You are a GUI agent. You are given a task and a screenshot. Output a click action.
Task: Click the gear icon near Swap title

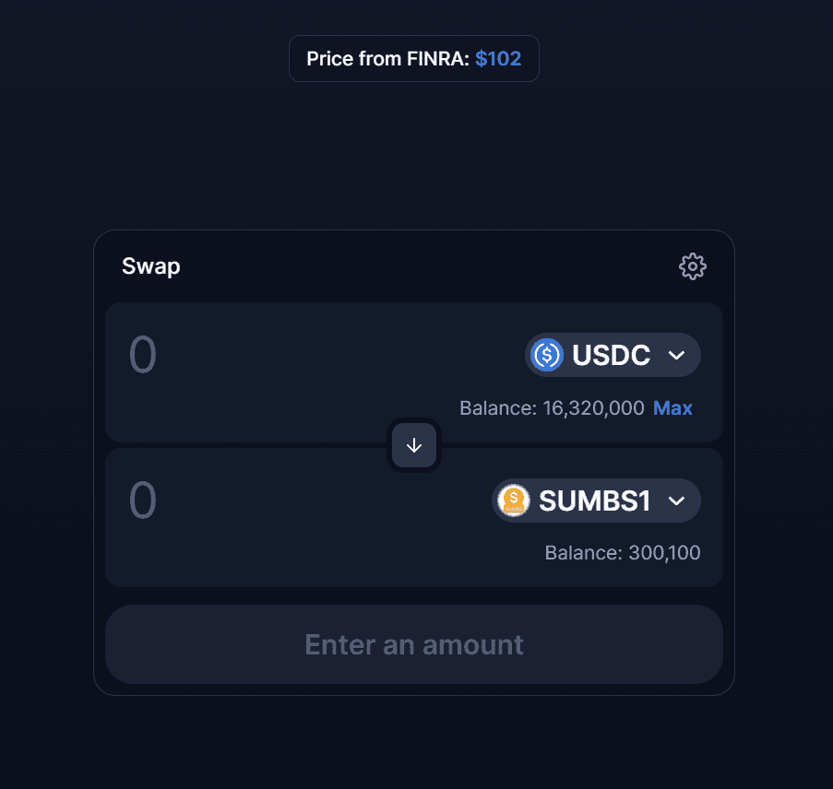pyautogui.click(x=693, y=266)
